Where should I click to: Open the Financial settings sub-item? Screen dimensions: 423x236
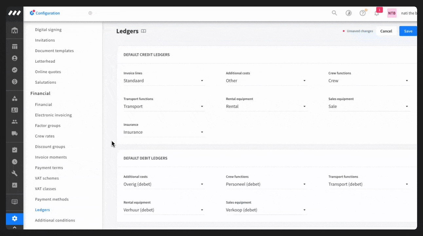(x=44, y=105)
